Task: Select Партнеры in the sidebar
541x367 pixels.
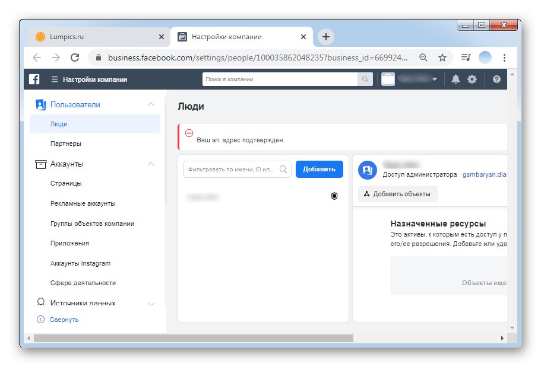Action: 65,143
